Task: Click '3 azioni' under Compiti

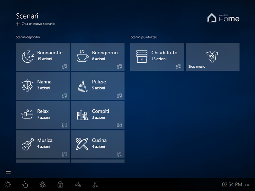Action: (98, 117)
